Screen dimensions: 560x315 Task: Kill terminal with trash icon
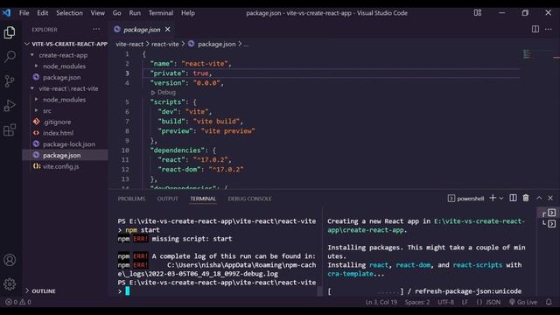coord(526,198)
